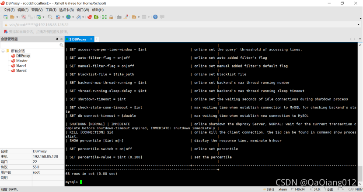
Task: Click terminal scrollbar up arrow
Action: coord(360,45)
